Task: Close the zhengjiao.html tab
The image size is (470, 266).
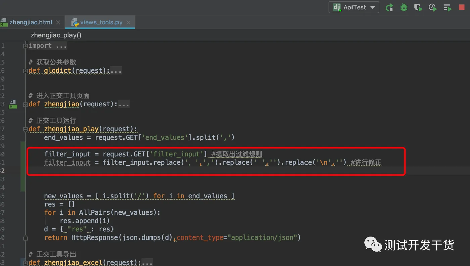Action: click(x=58, y=22)
